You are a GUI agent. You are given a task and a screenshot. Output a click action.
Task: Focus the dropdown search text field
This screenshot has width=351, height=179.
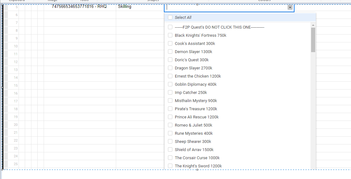(226, 8)
